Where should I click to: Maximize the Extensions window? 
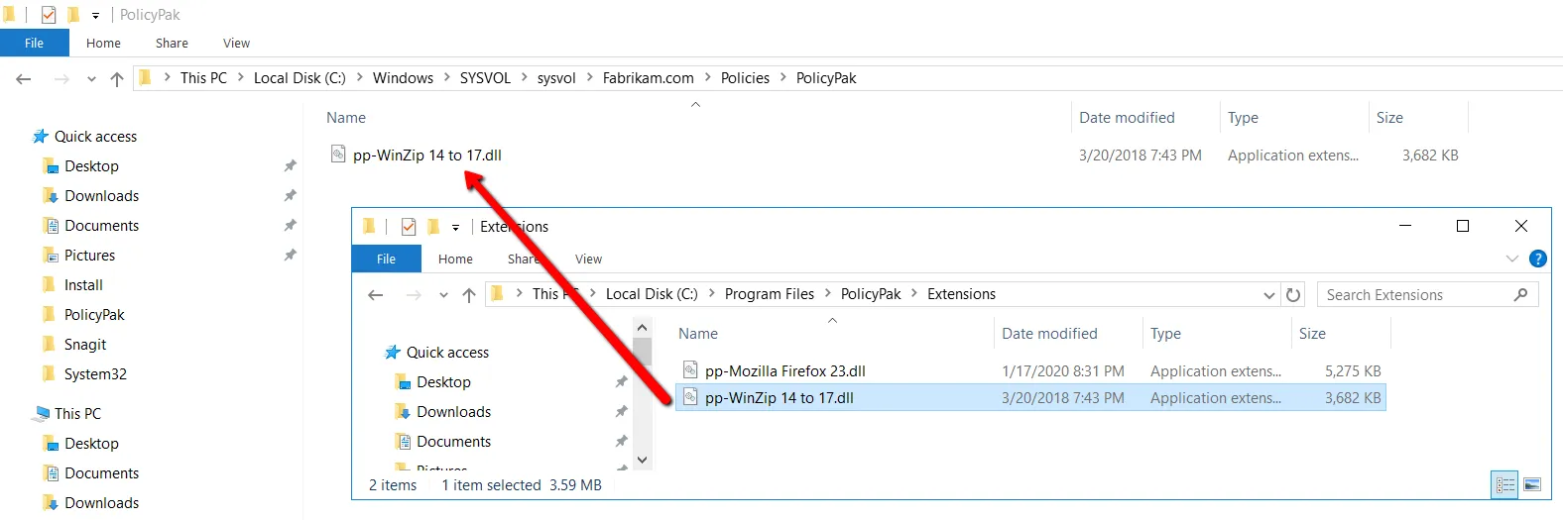1463,227
